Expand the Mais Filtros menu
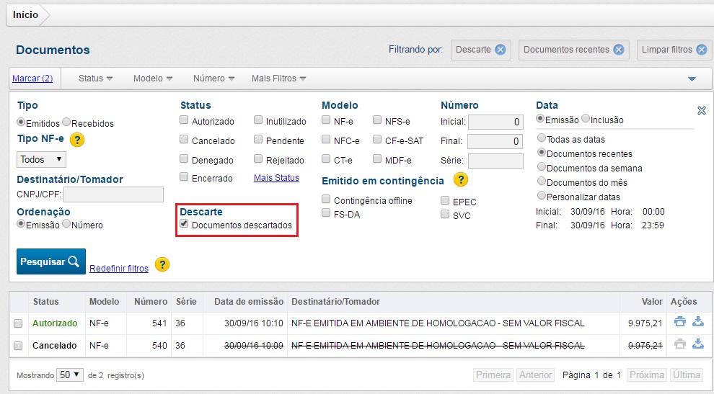714x394 pixels. coord(278,79)
